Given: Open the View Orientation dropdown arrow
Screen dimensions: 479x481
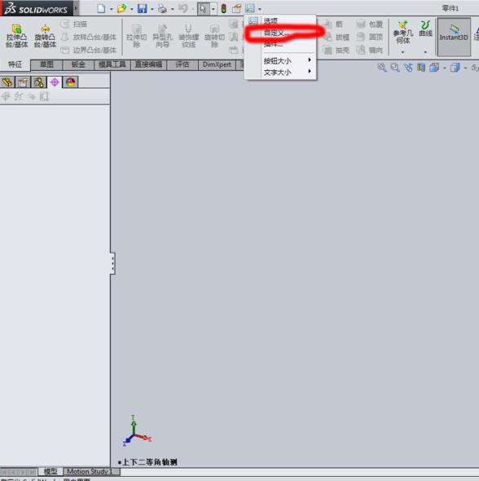Looking at the screenshot, I should click(444, 68).
